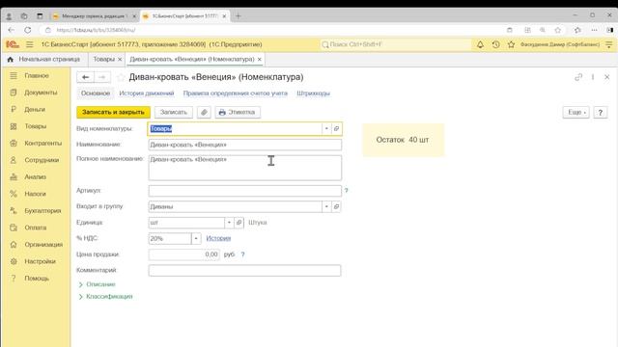Open the notifications bell
Viewport: 618px width, 347px height.
480,44
